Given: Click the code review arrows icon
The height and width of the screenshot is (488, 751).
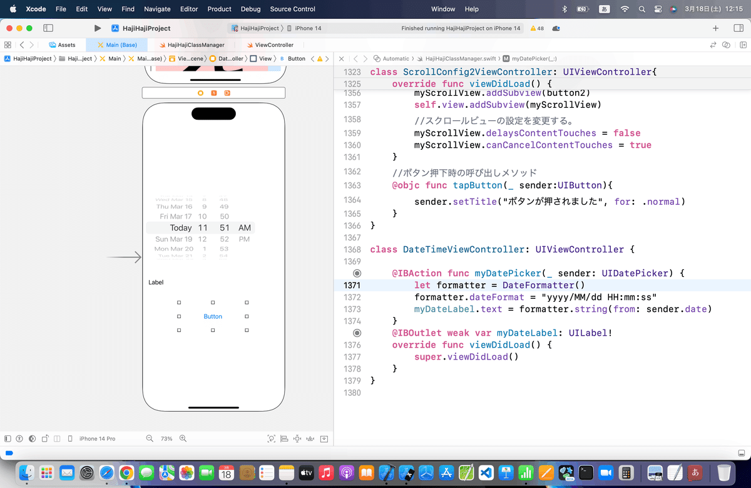Looking at the screenshot, I should coord(713,45).
